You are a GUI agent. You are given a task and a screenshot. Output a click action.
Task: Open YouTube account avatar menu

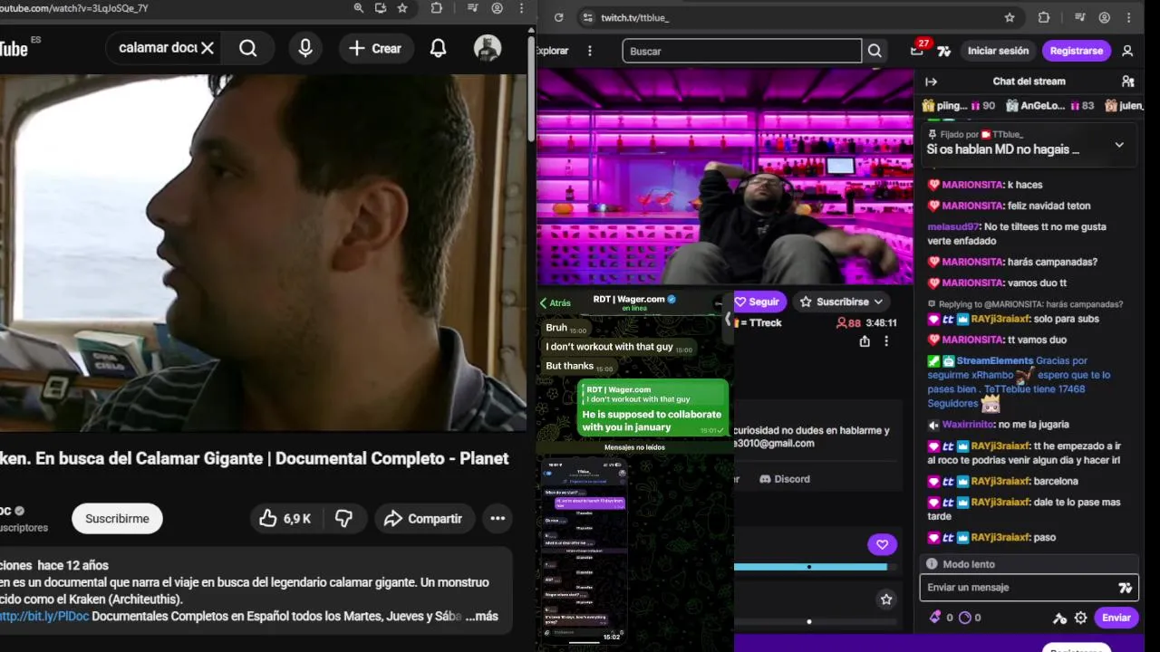(488, 49)
